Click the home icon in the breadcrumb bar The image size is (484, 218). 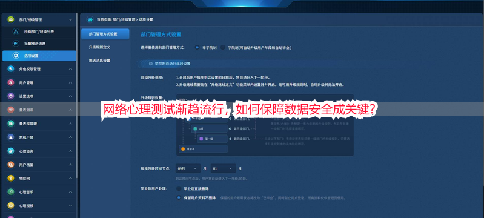tap(90, 19)
